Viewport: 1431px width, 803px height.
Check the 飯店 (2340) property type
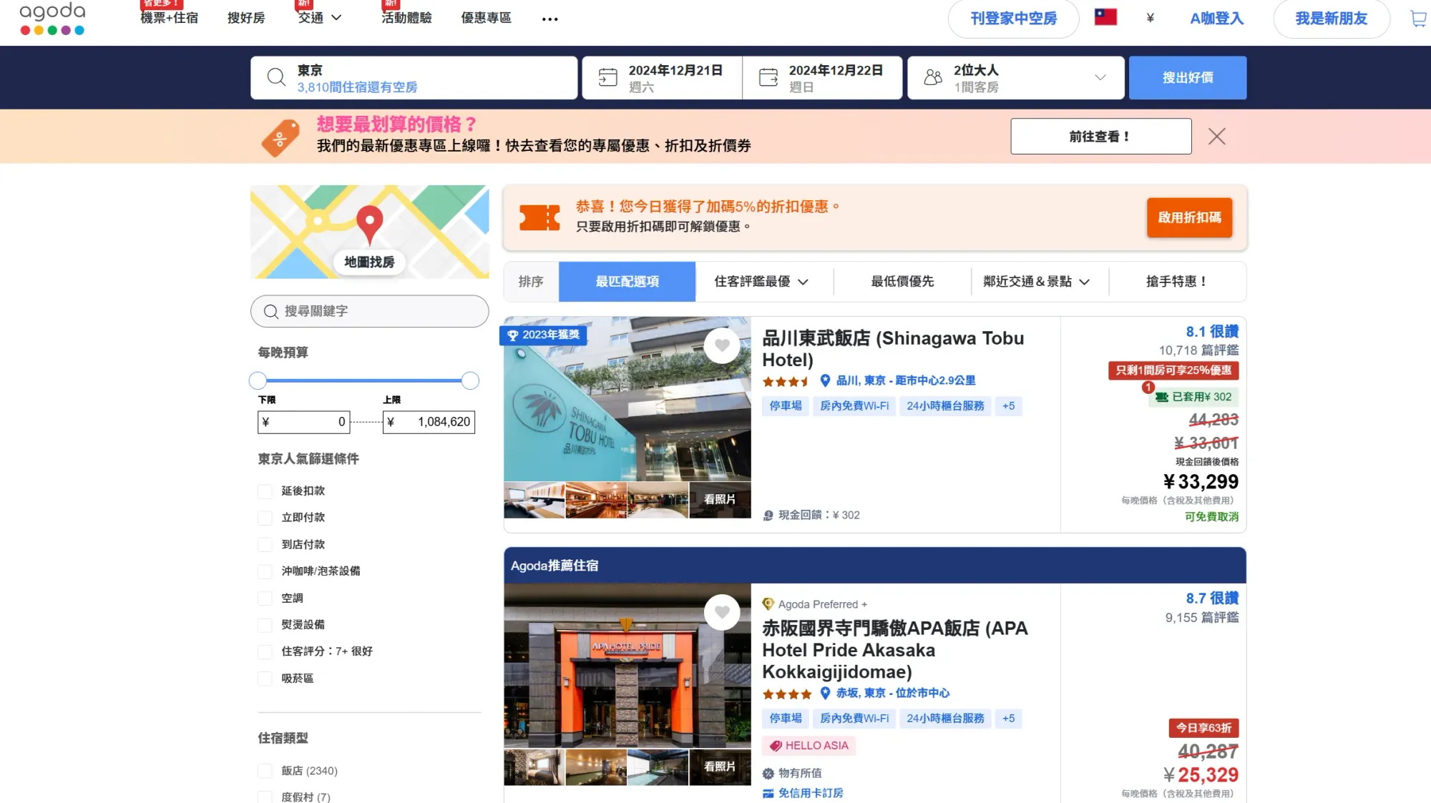265,771
